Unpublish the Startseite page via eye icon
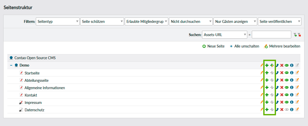 [287, 73]
